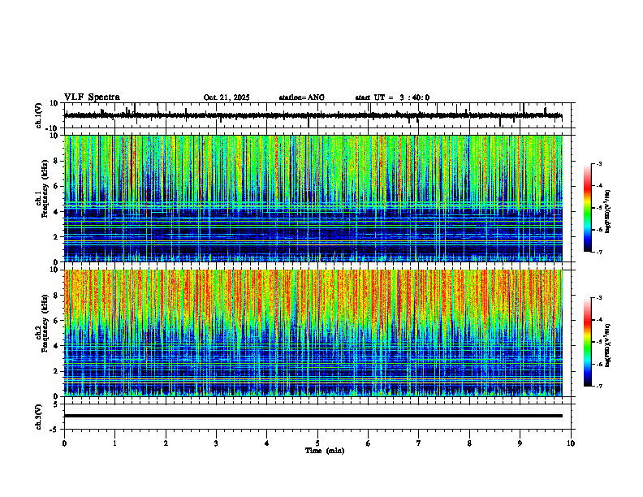Screen dimensions: 643x497
Task: Click time axis tick label '5'
Action: tap(317, 443)
